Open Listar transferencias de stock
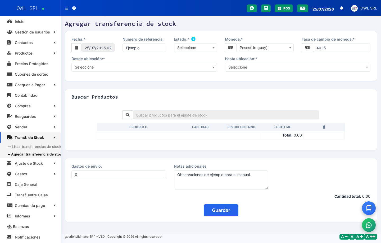This screenshot has height=243, width=381. tap(34, 147)
